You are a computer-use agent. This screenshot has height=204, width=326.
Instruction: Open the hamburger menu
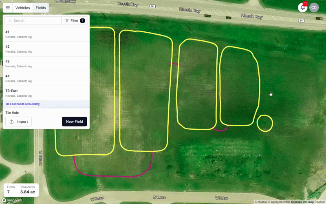click(x=8, y=8)
